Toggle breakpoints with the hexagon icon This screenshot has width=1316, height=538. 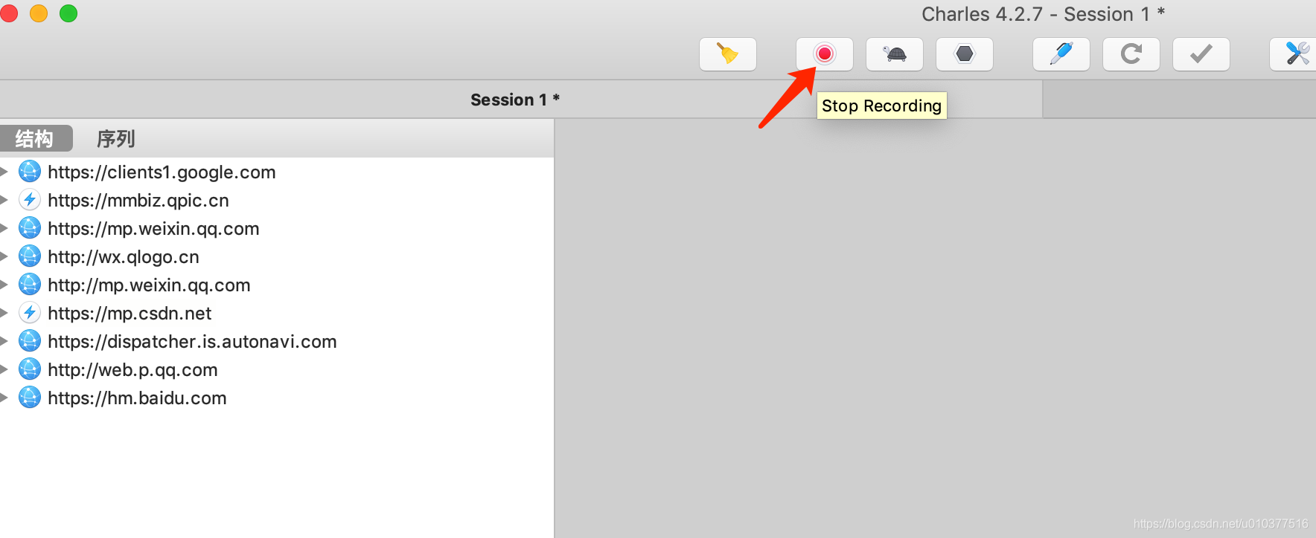(964, 54)
